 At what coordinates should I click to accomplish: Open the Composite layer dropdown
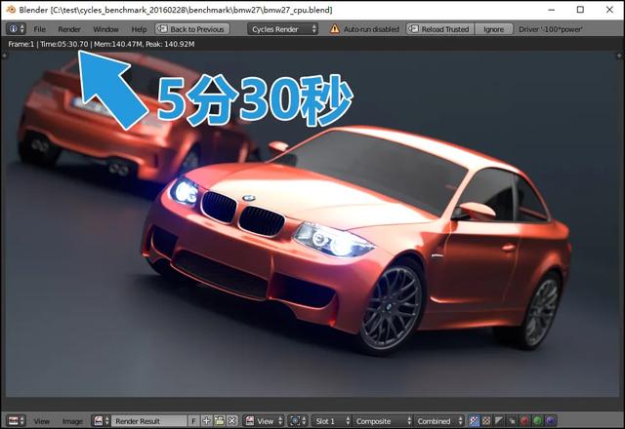coord(382,420)
